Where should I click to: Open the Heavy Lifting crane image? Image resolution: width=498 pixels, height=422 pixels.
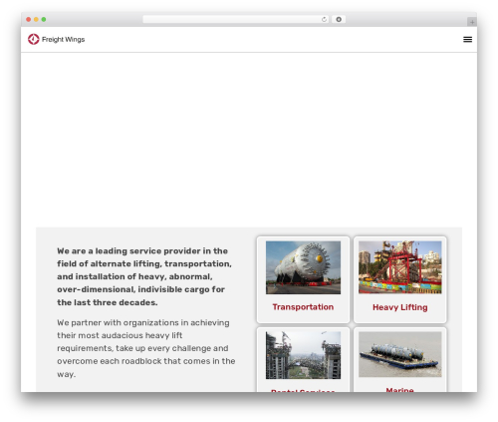[x=400, y=267]
